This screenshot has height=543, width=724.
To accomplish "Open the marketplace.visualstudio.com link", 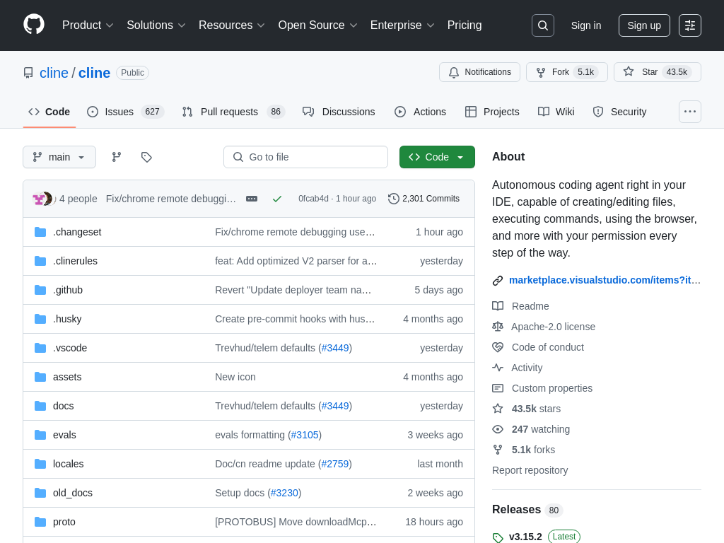I will pos(605,280).
